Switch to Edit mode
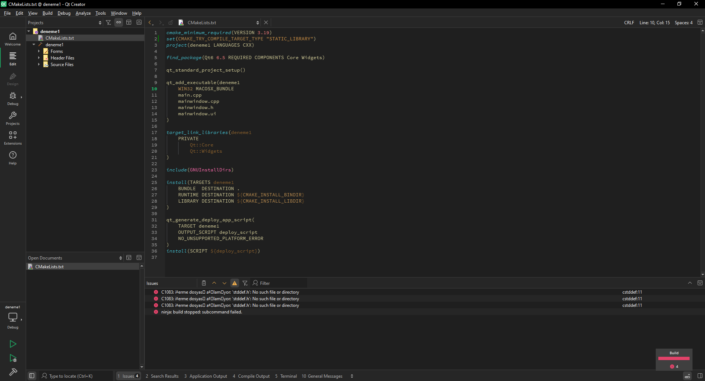Image resolution: width=705 pixels, height=381 pixels. click(13, 59)
